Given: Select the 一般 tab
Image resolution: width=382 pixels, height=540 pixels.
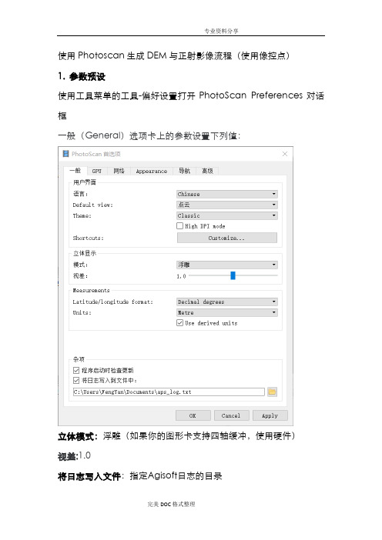Looking at the screenshot, I should click(75, 170).
